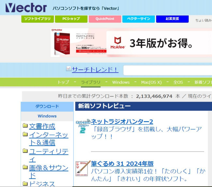The image size is (212, 187).
Task: Click the folder icon beside 文書作成
Action: 25,125
